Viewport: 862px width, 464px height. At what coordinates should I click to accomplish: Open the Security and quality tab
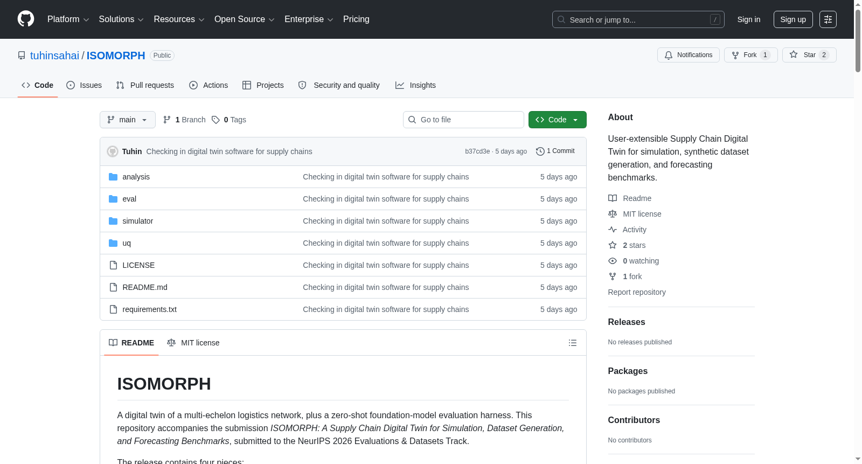tap(339, 85)
